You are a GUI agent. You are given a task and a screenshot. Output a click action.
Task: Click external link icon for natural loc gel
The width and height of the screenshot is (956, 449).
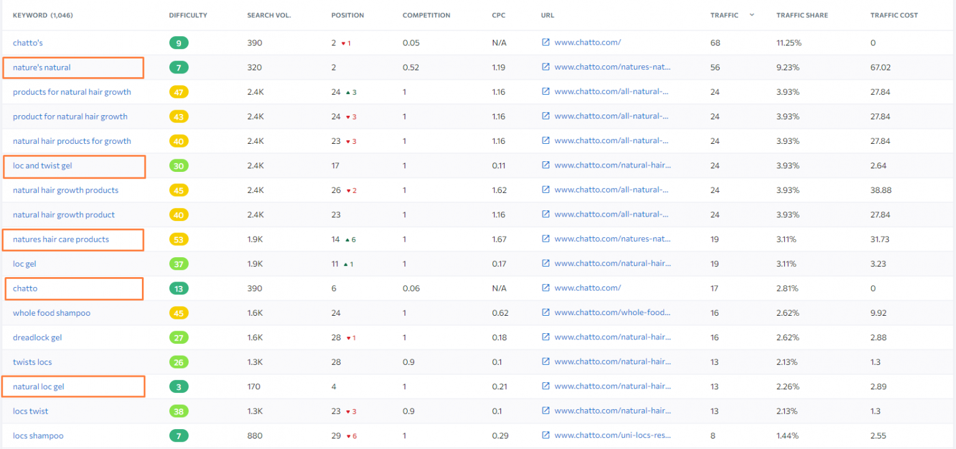coord(546,387)
